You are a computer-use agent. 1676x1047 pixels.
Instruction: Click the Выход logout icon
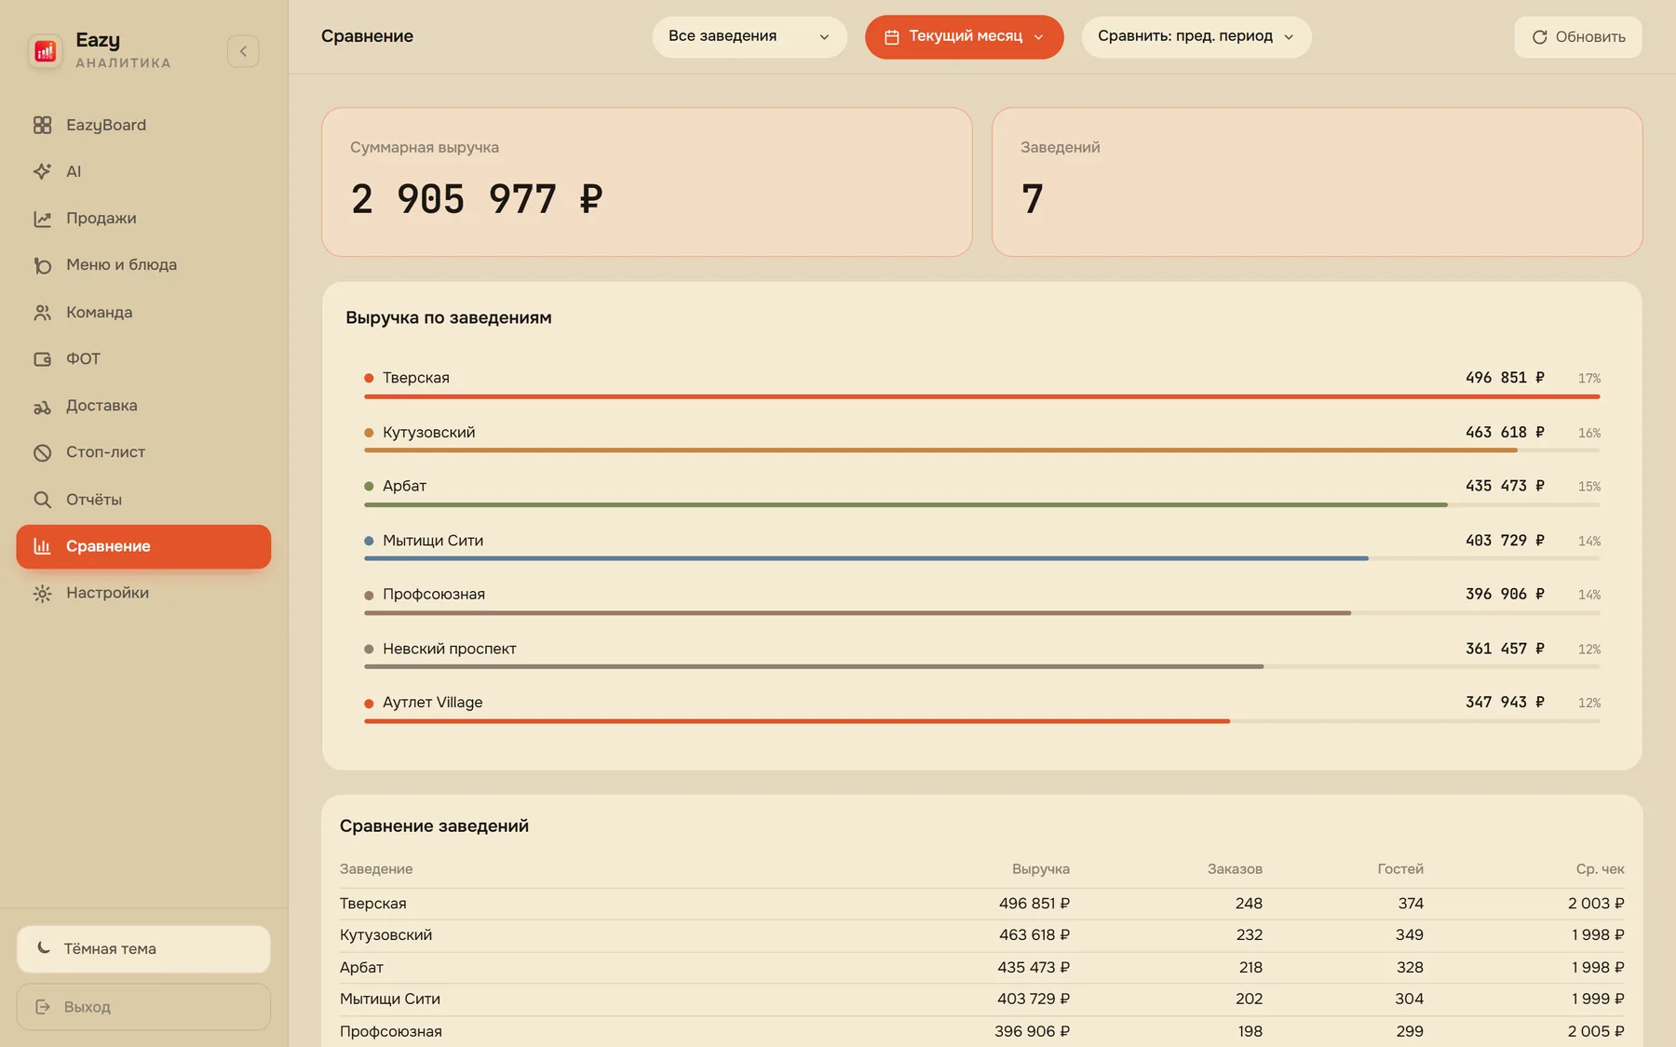[43, 1007]
